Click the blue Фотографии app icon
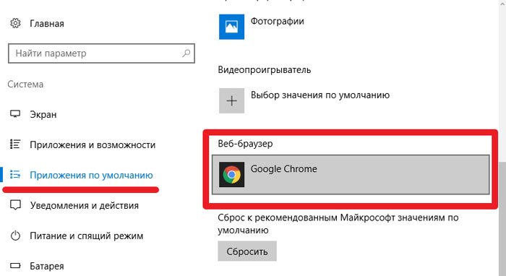 [232, 27]
